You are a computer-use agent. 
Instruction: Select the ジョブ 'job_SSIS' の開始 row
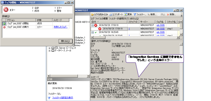[36, 24]
